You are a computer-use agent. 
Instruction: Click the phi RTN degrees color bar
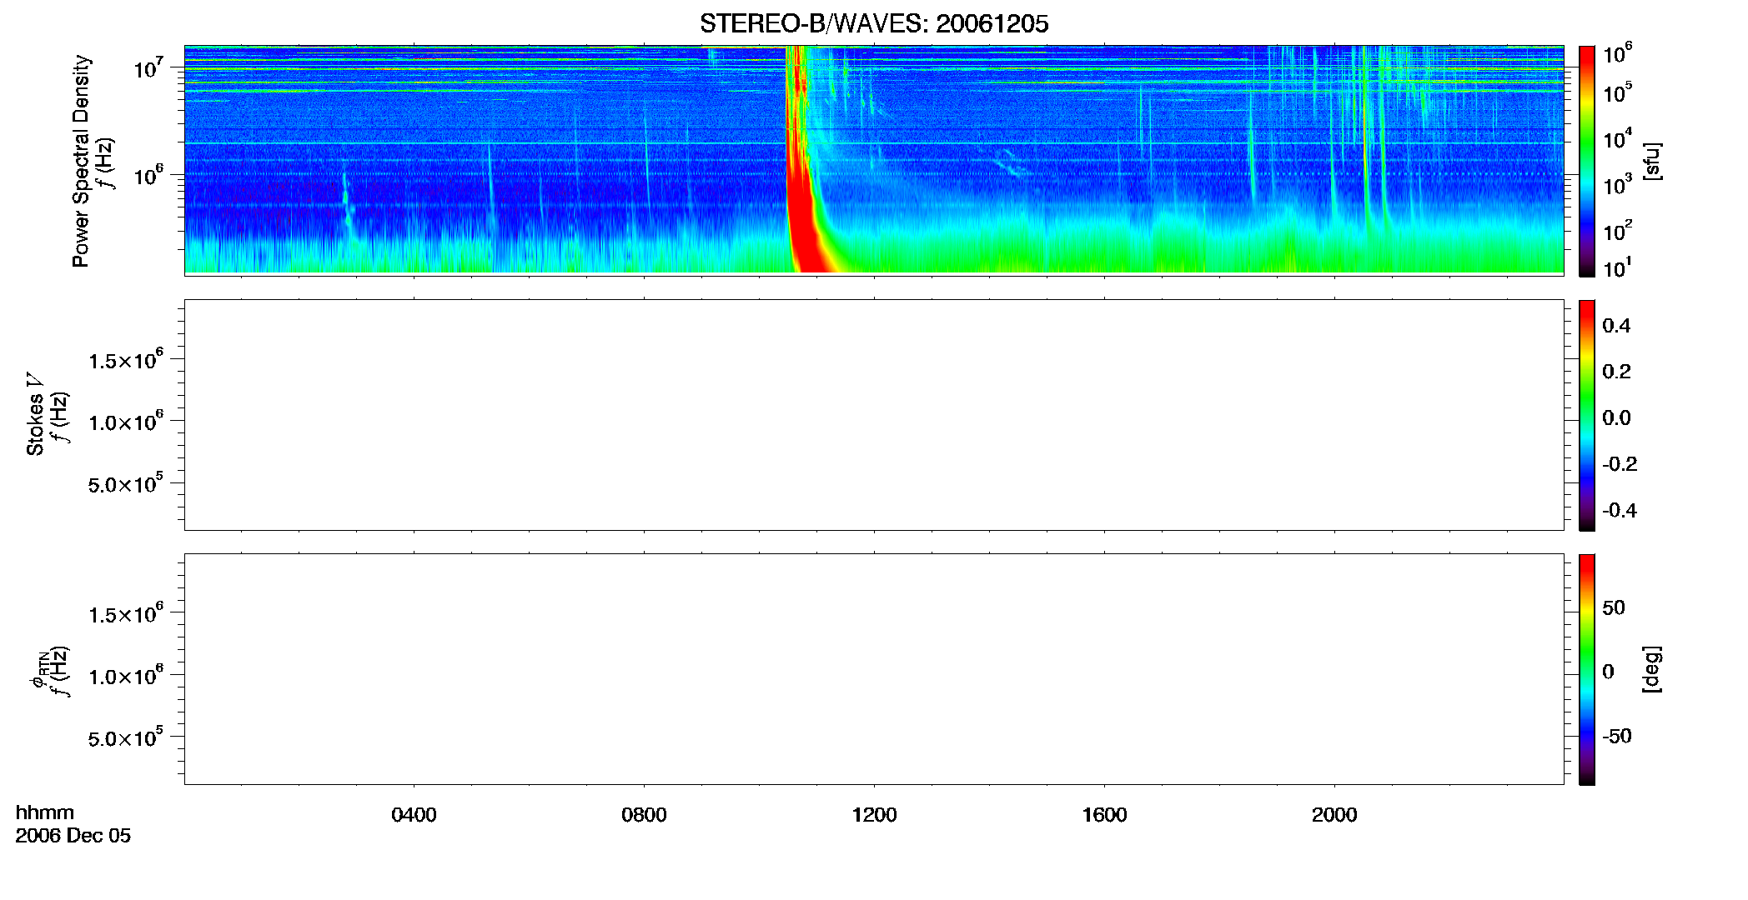[1587, 669]
